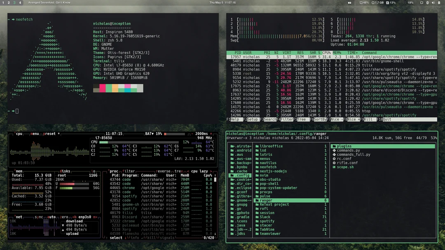Click the display icon in the system tray
Screen dimensions: 445x250
coord(422,3)
